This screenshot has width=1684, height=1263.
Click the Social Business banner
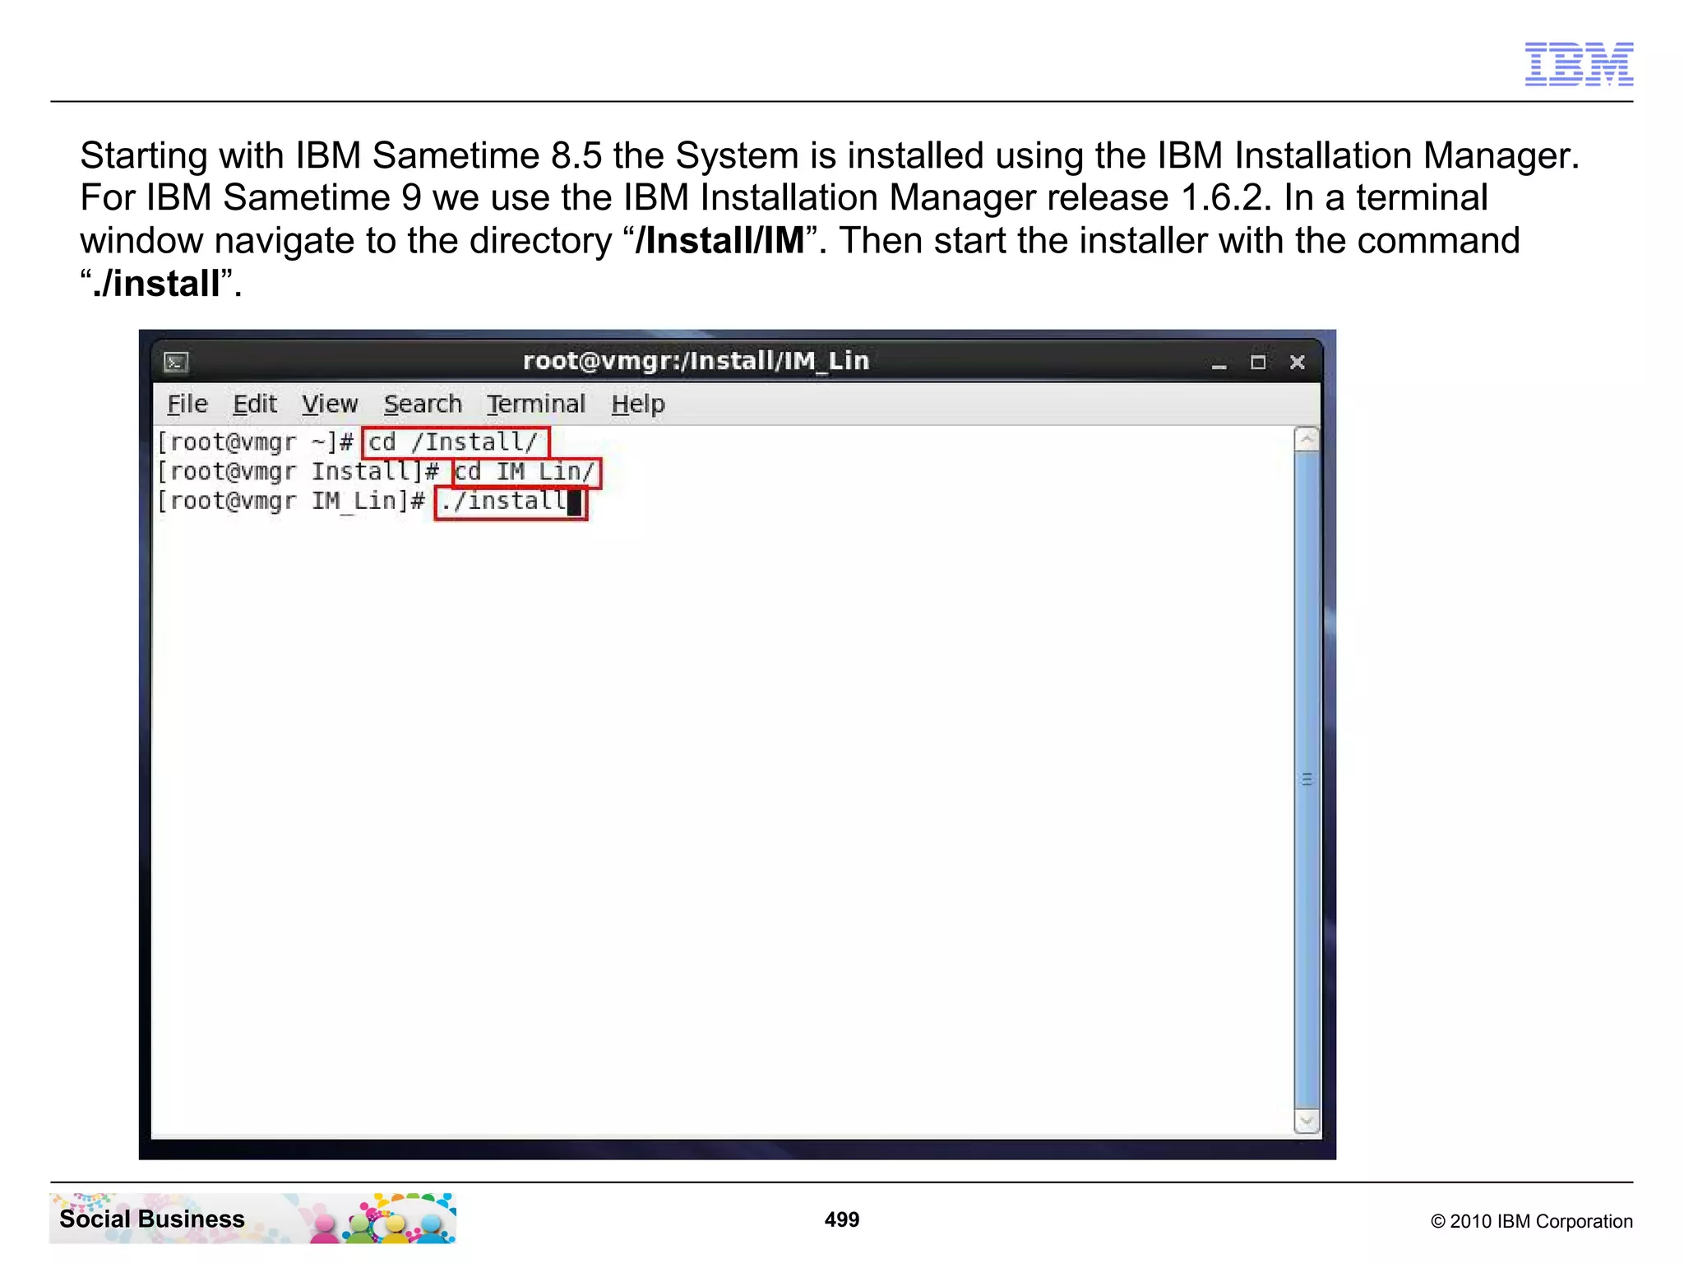(252, 1219)
